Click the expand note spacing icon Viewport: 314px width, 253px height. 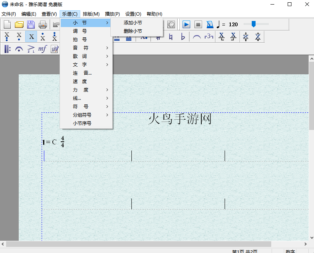tap(258, 37)
